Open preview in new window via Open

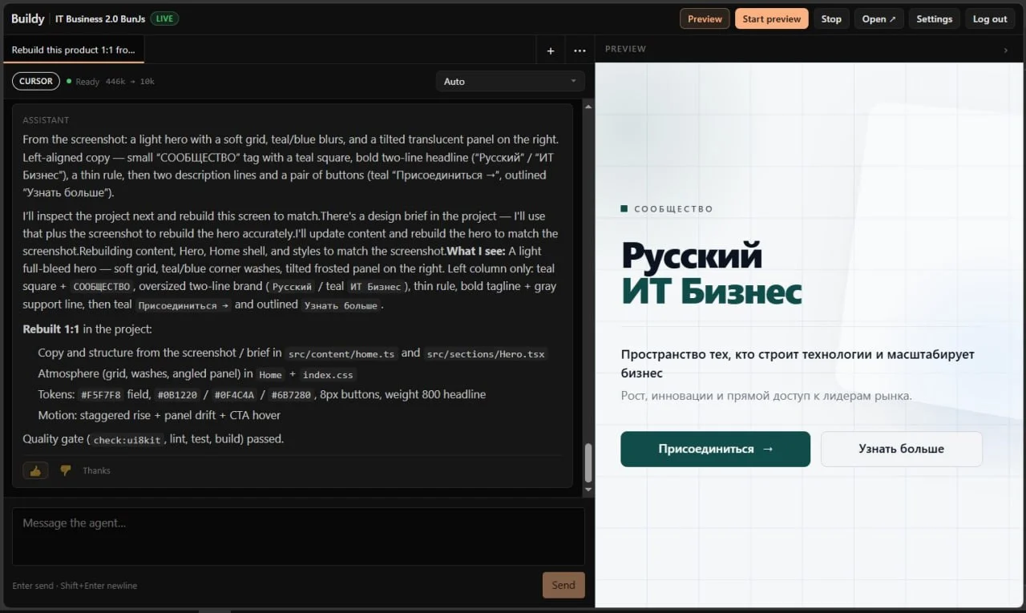pyautogui.click(x=879, y=18)
